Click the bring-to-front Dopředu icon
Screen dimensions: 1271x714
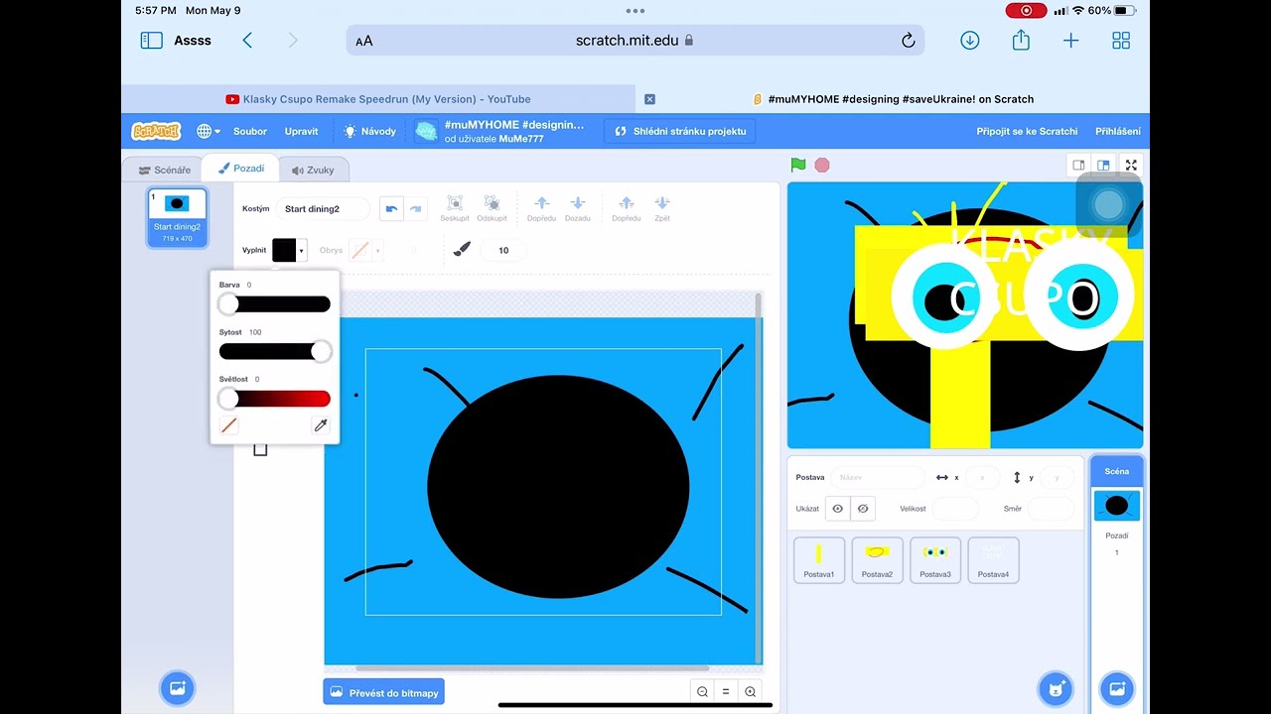click(x=627, y=208)
